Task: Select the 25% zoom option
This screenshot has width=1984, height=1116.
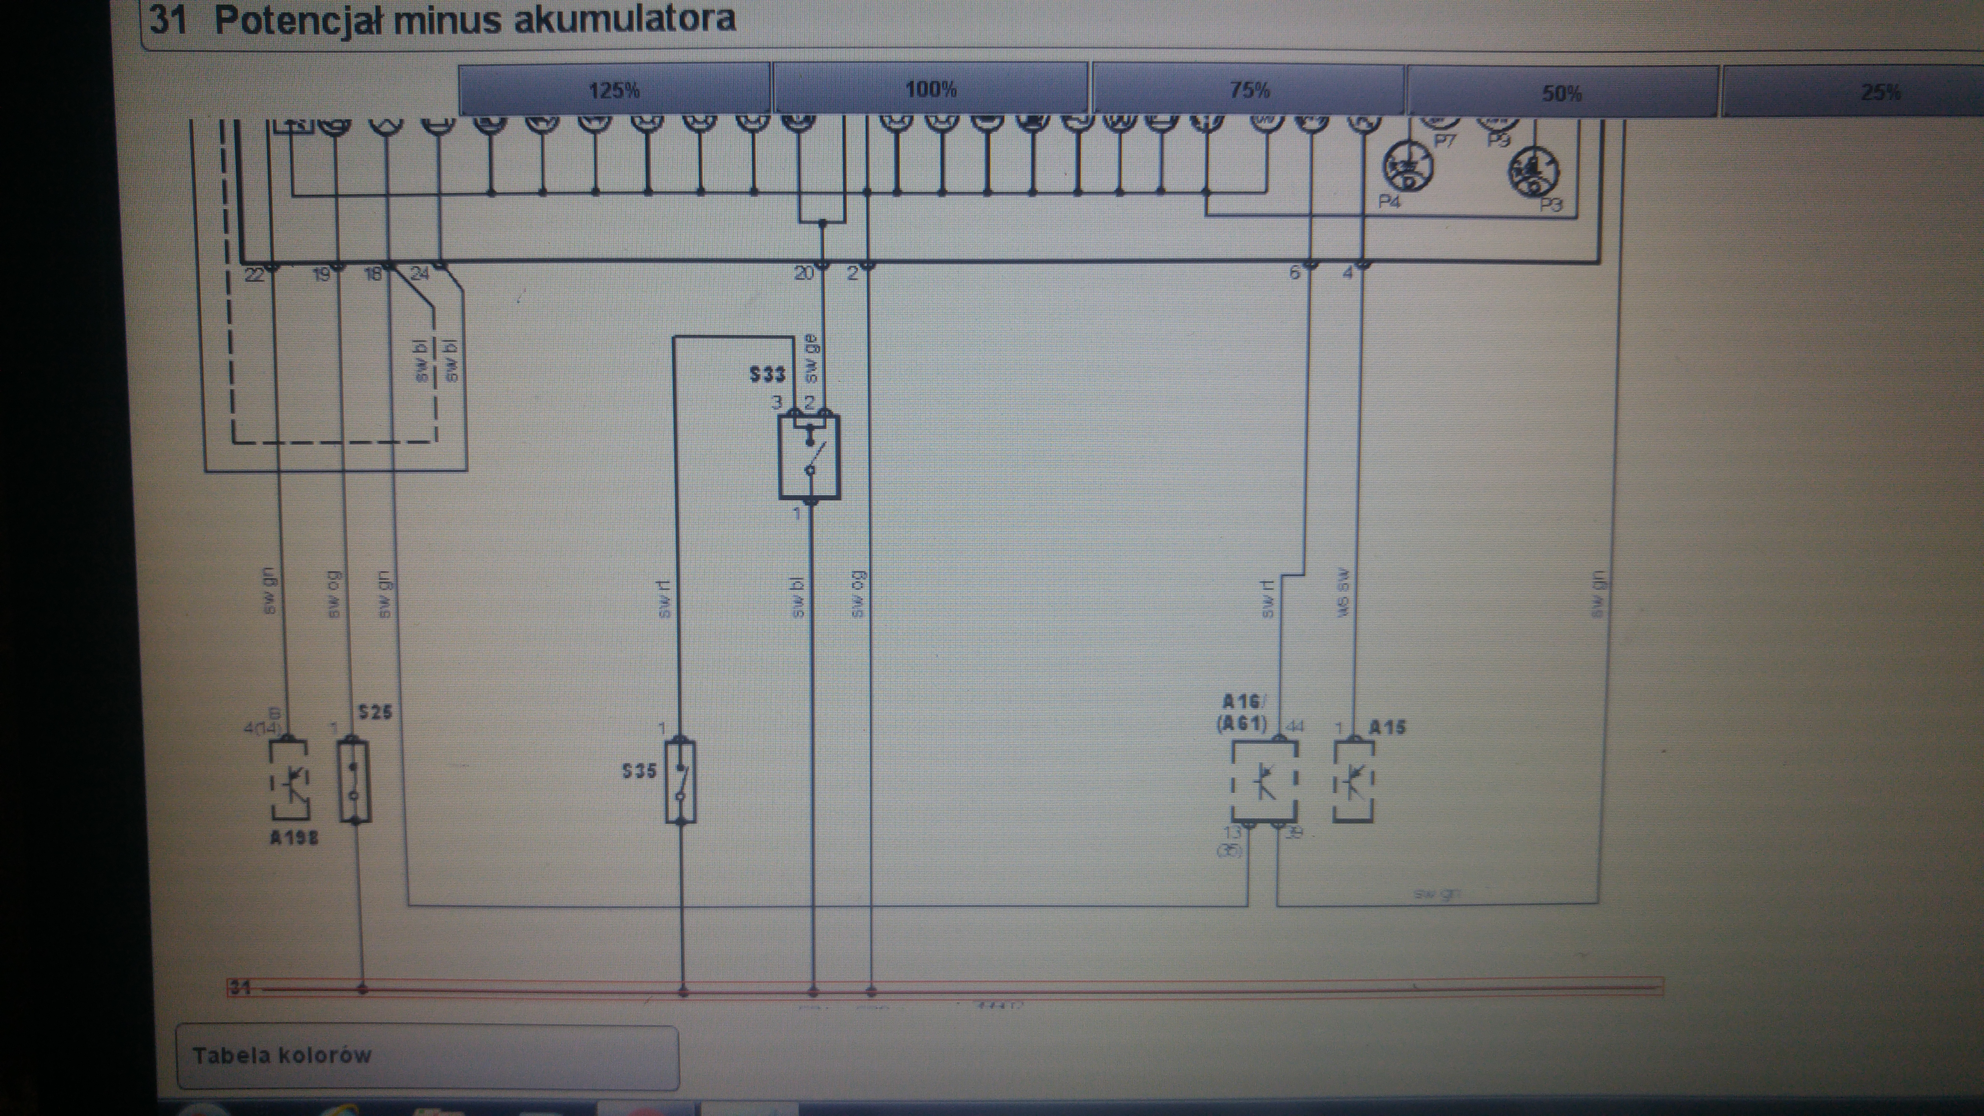Action: (1879, 92)
